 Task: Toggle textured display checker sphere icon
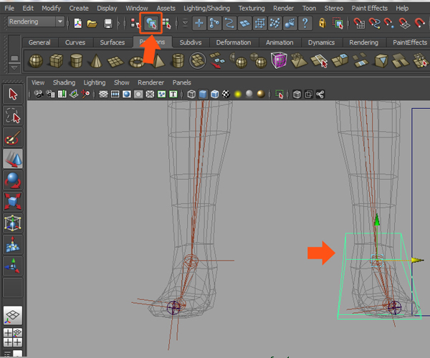pos(226,95)
